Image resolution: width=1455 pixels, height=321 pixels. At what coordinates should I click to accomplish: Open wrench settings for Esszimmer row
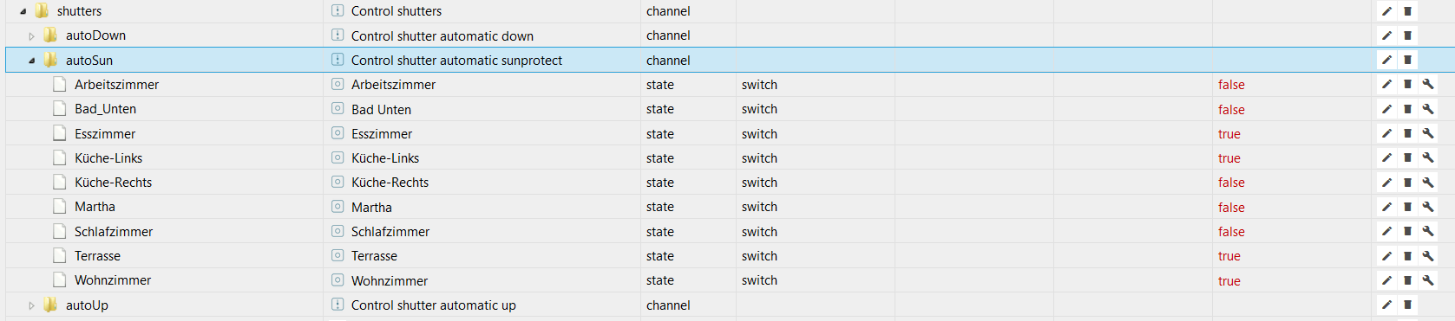[1427, 134]
